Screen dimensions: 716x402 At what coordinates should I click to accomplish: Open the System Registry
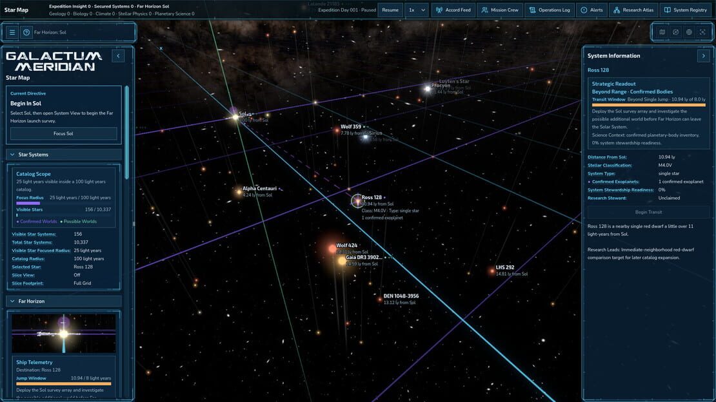coord(686,10)
